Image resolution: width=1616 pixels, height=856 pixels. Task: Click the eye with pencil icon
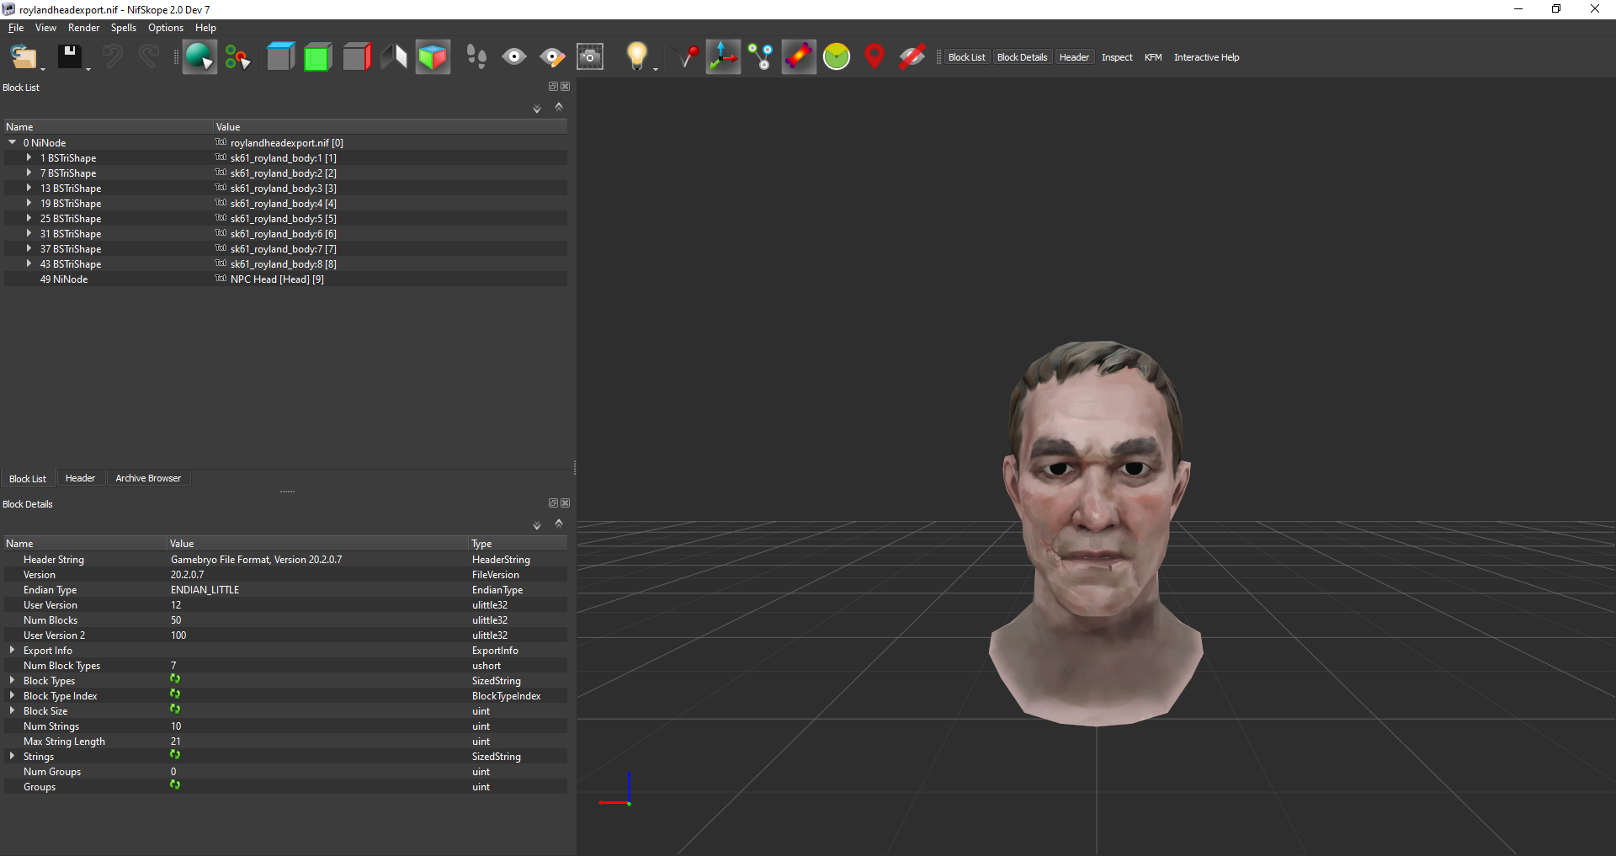(x=552, y=57)
